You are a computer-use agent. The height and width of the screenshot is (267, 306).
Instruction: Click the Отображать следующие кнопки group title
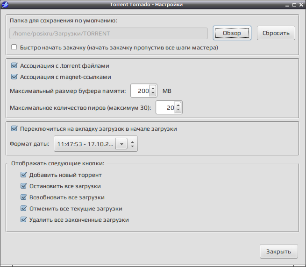coord(58,163)
